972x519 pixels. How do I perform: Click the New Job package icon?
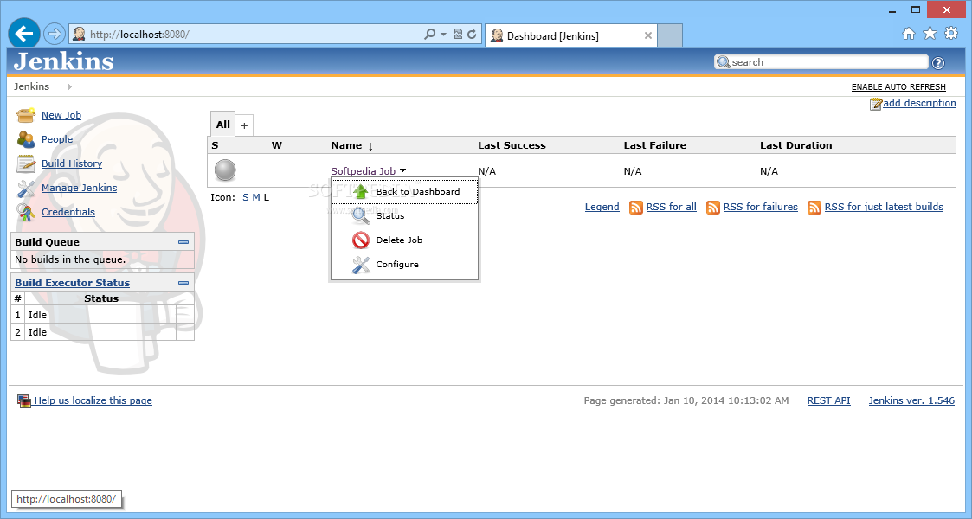[x=25, y=115]
